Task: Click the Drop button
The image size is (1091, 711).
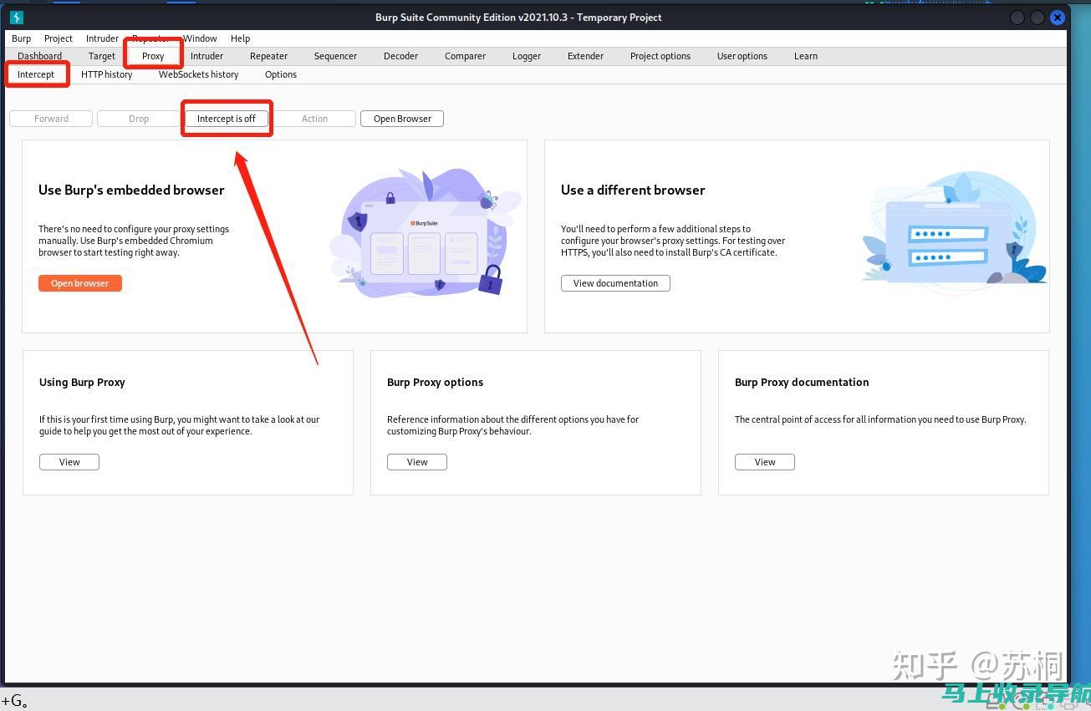Action: tap(139, 119)
